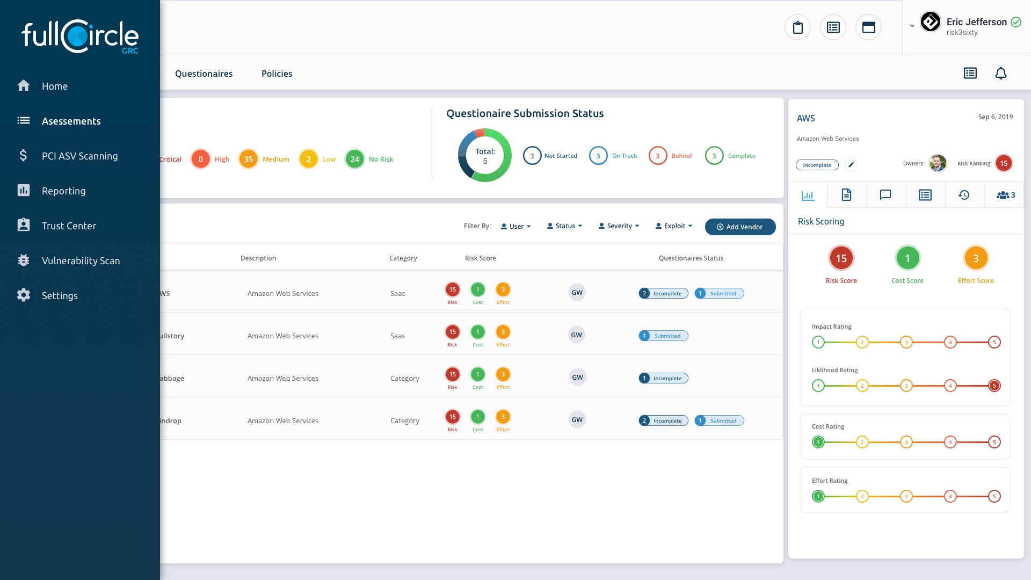This screenshot has height=580, width=1031.
Task: Click GW avatar in first vendor row
Action: point(577,293)
